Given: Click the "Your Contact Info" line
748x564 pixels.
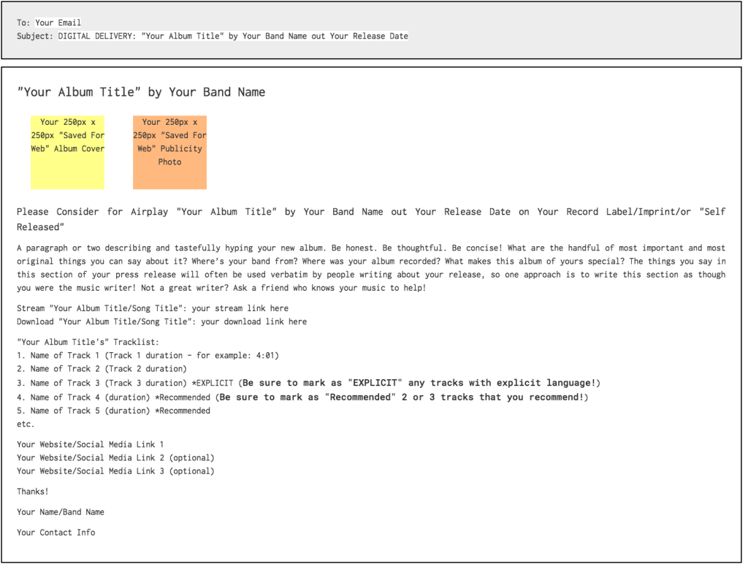Looking at the screenshot, I should coord(56,533).
